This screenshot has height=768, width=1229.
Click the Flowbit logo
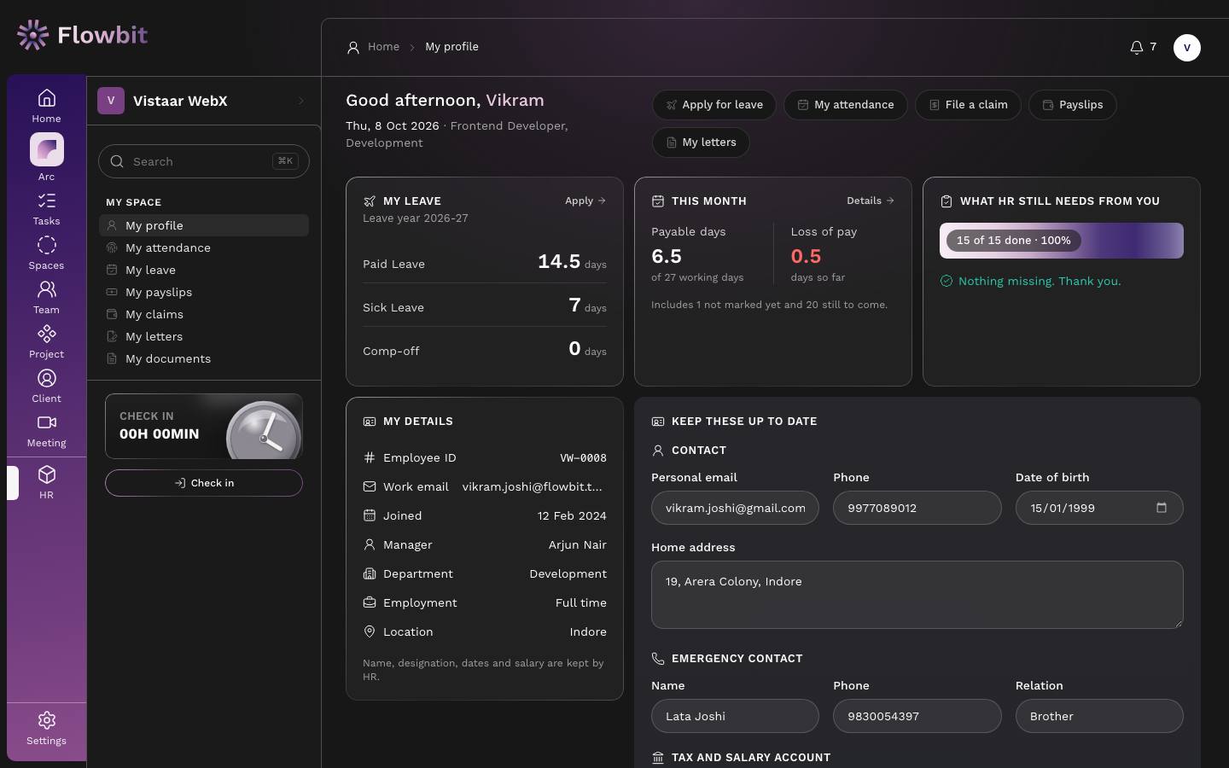click(82, 35)
